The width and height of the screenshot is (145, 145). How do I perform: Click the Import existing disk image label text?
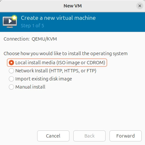[44, 79]
